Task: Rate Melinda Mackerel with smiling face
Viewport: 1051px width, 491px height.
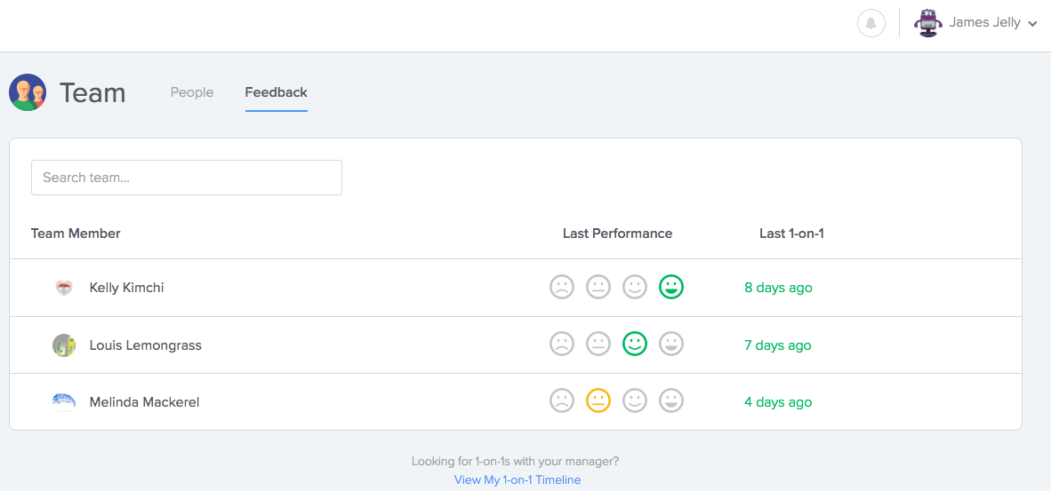Action: 635,401
